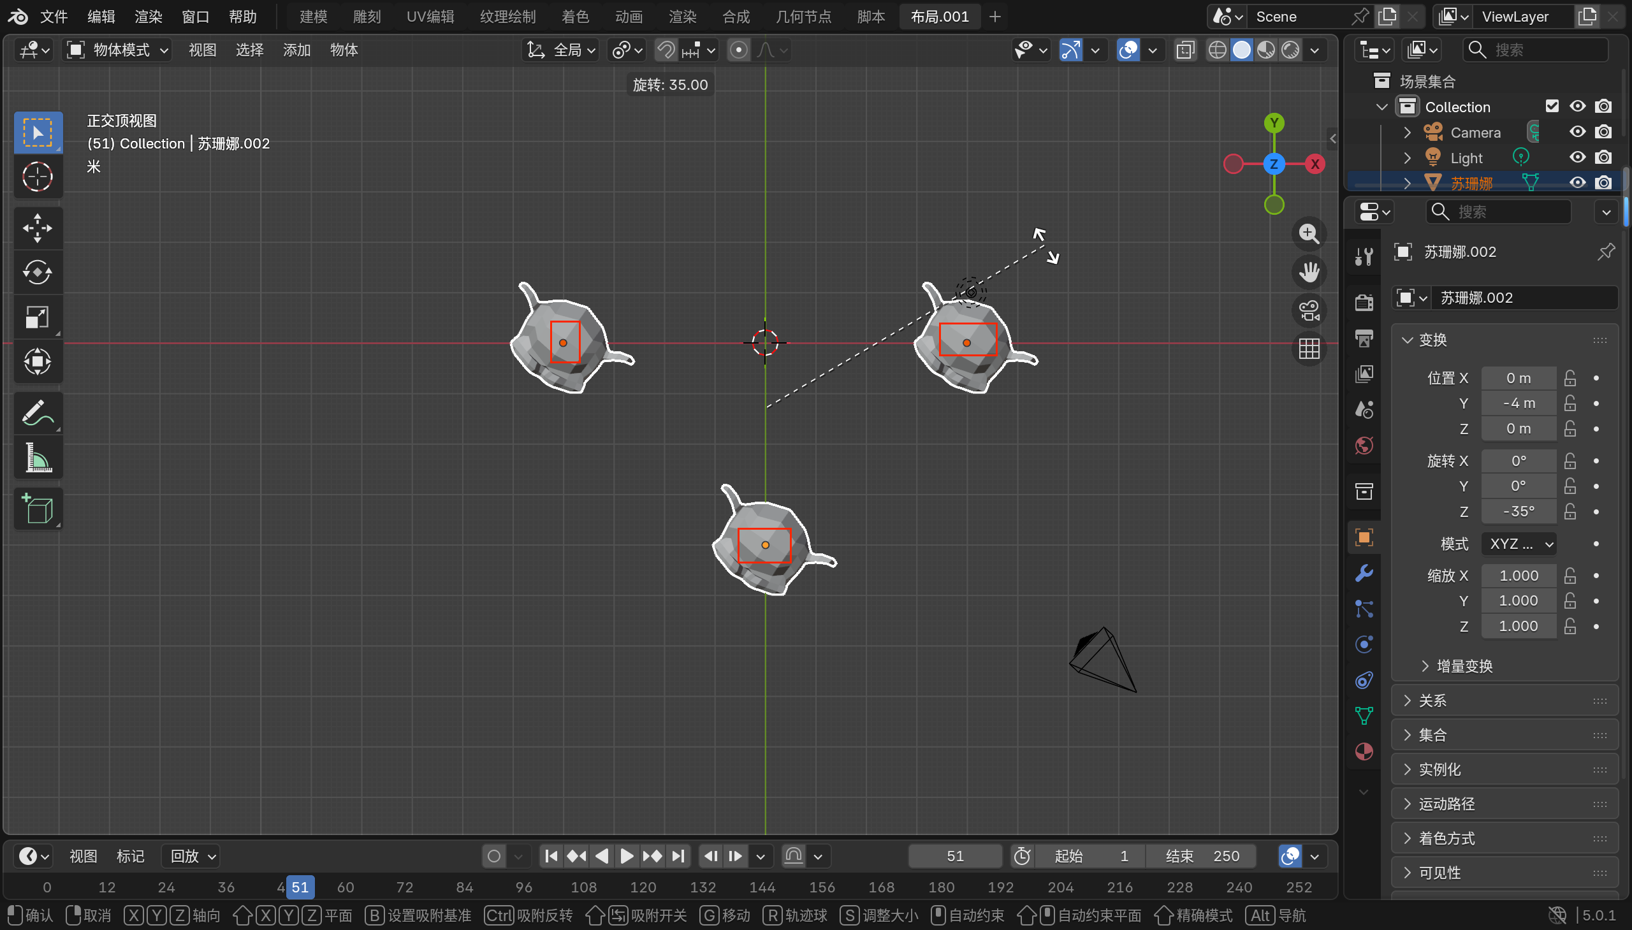Click the 回放 playback button

[x=192, y=856]
